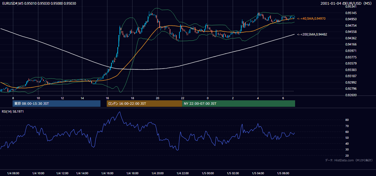This screenshot has height=176, width=376.
Task: Click the RSI(14) 58.1971 indicator label
Action: (13, 111)
